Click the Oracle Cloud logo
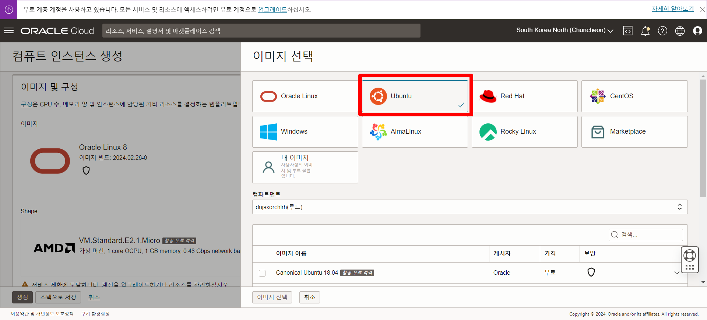The image size is (707, 320). point(57,31)
